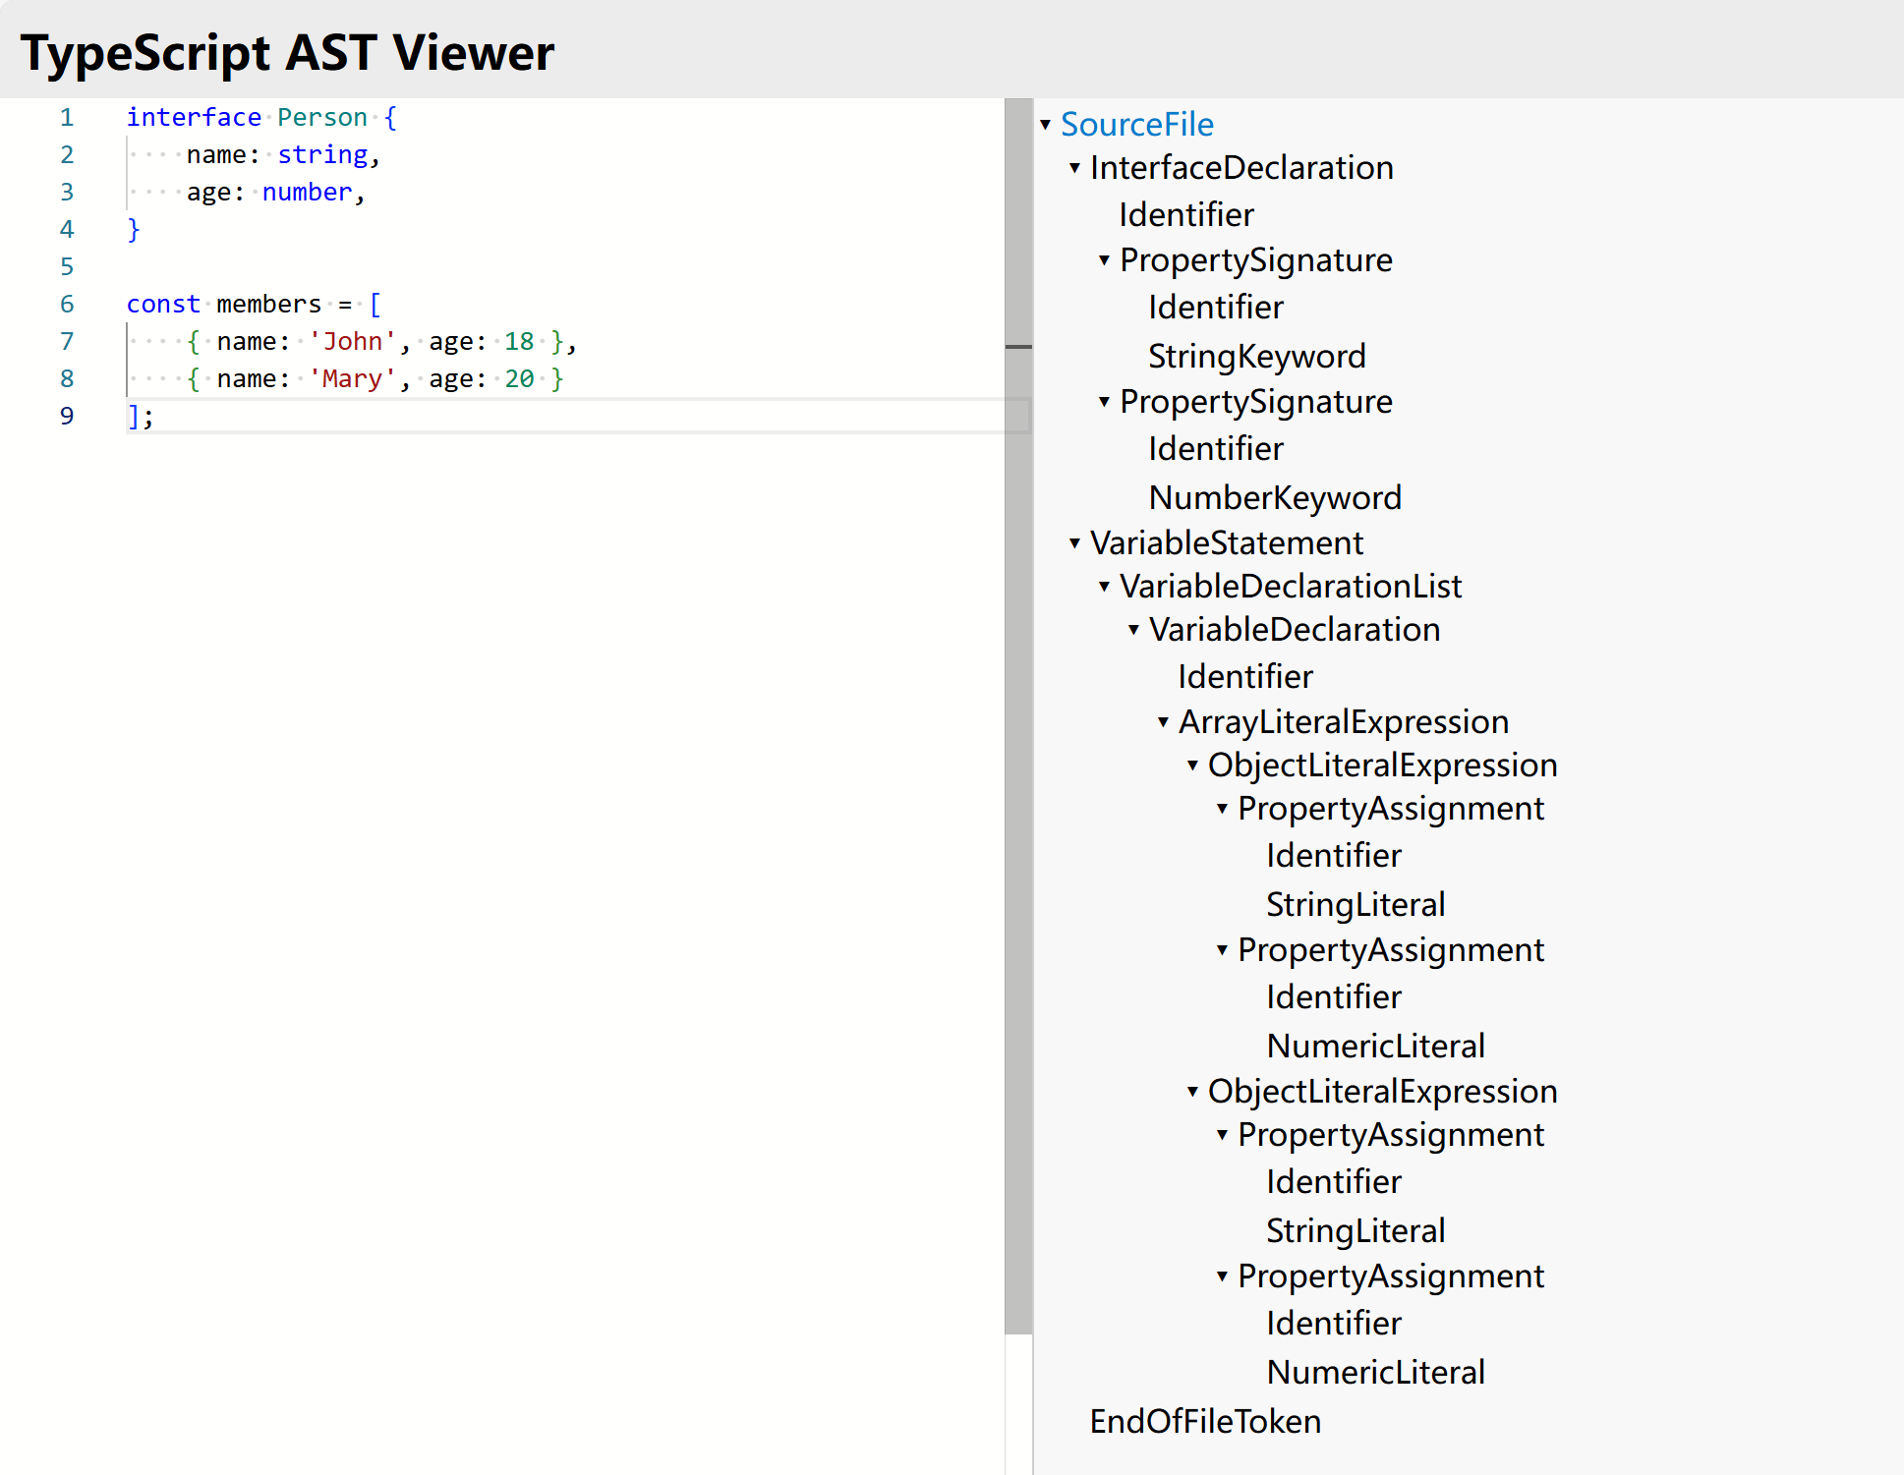Collapse the VariableStatement node
Viewport: 1904px width, 1475px height.
[x=1074, y=543]
